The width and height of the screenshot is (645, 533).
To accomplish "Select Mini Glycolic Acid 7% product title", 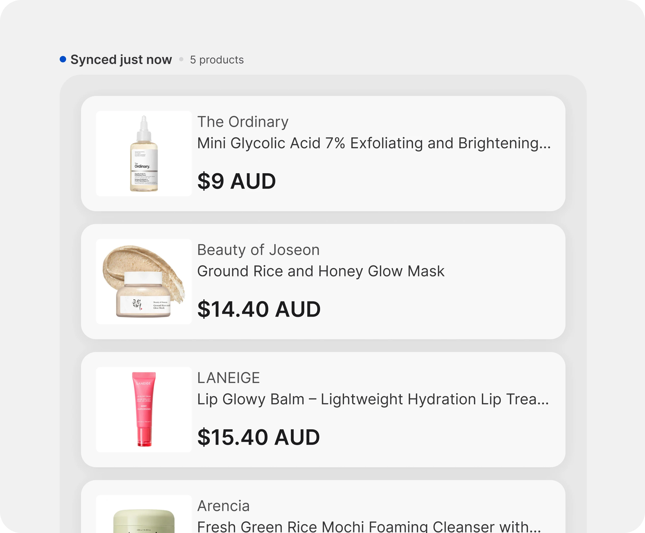I will coord(374,143).
